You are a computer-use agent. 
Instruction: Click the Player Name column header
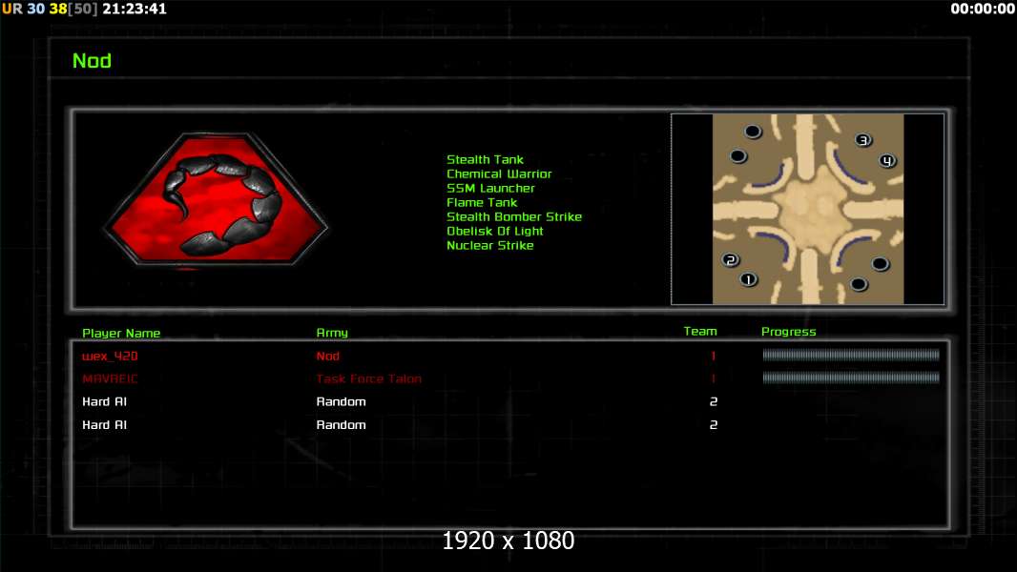[121, 333]
